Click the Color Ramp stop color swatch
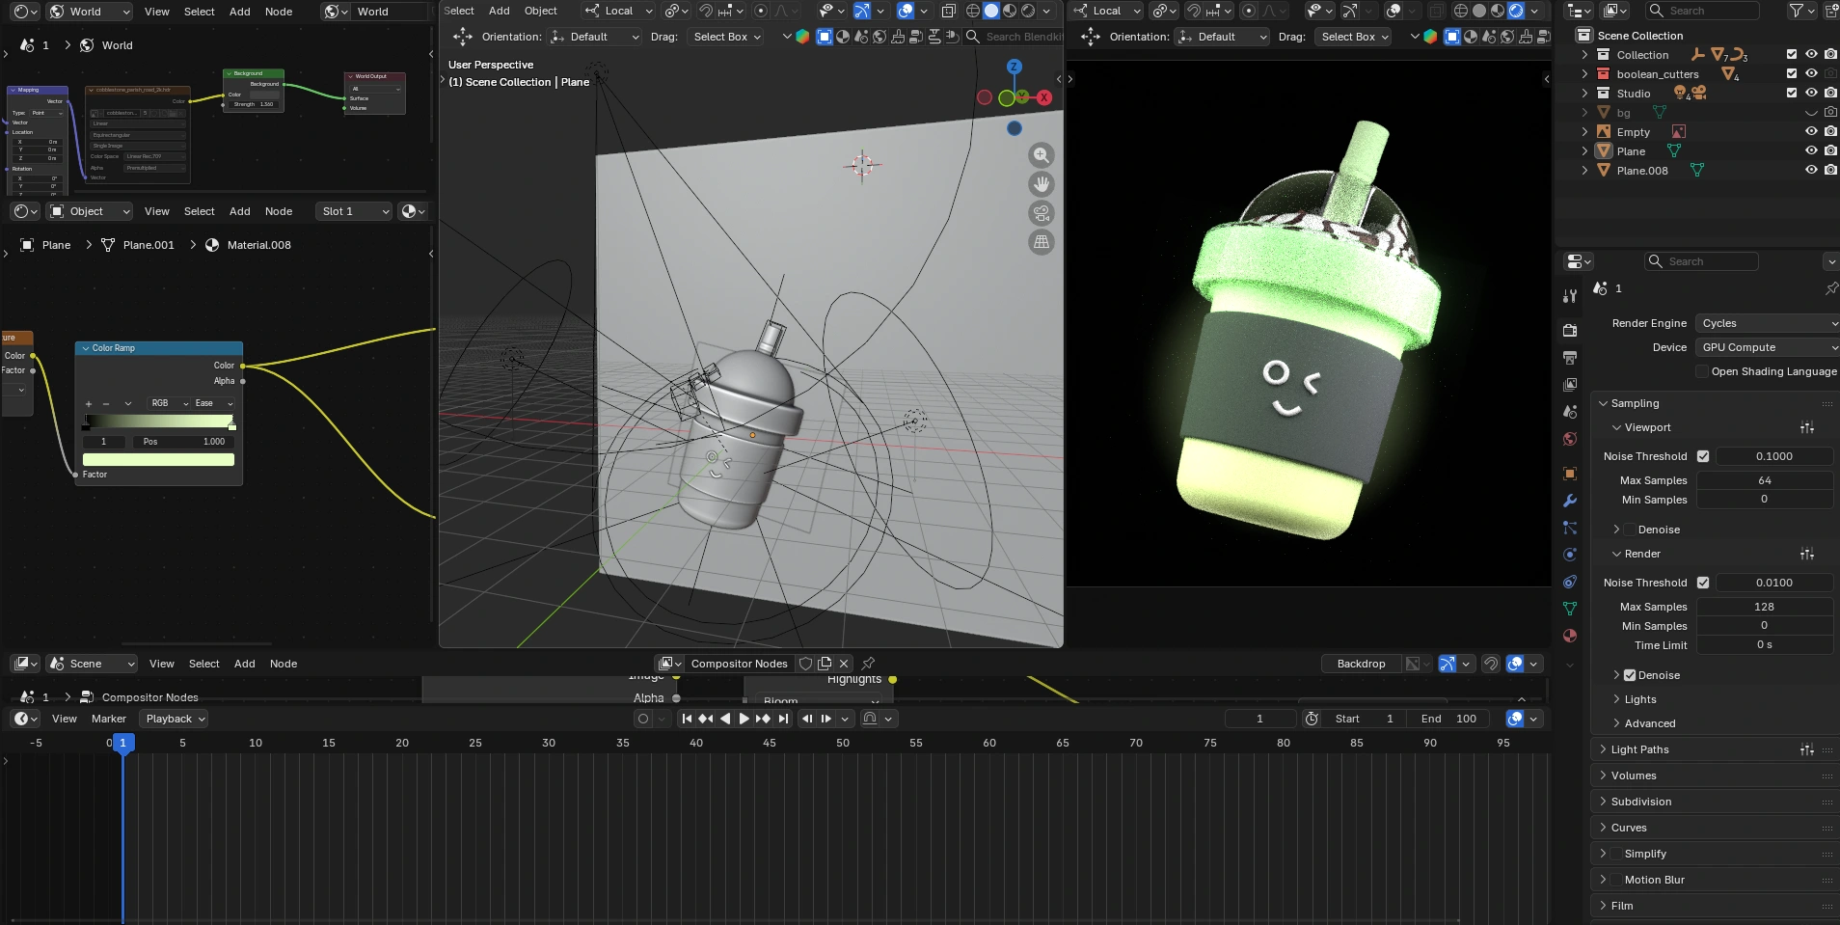This screenshot has height=925, width=1840. click(x=159, y=460)
